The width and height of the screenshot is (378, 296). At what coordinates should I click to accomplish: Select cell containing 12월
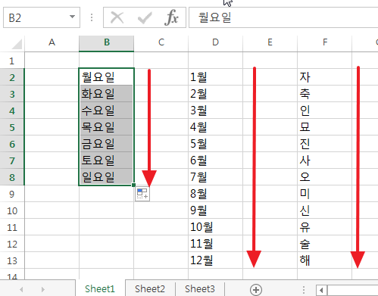[215, 260]
